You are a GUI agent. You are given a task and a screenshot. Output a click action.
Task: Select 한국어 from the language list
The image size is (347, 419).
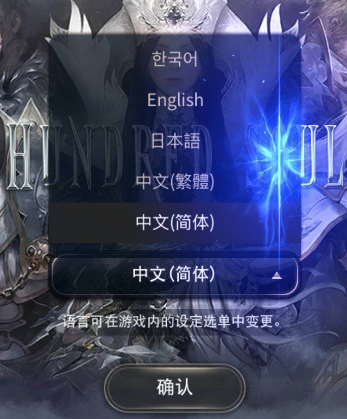click(175, 59)
